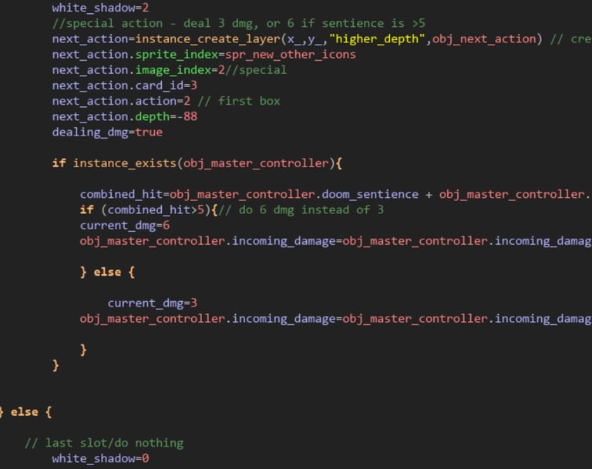Click the current_dmg=3 line

152,303
